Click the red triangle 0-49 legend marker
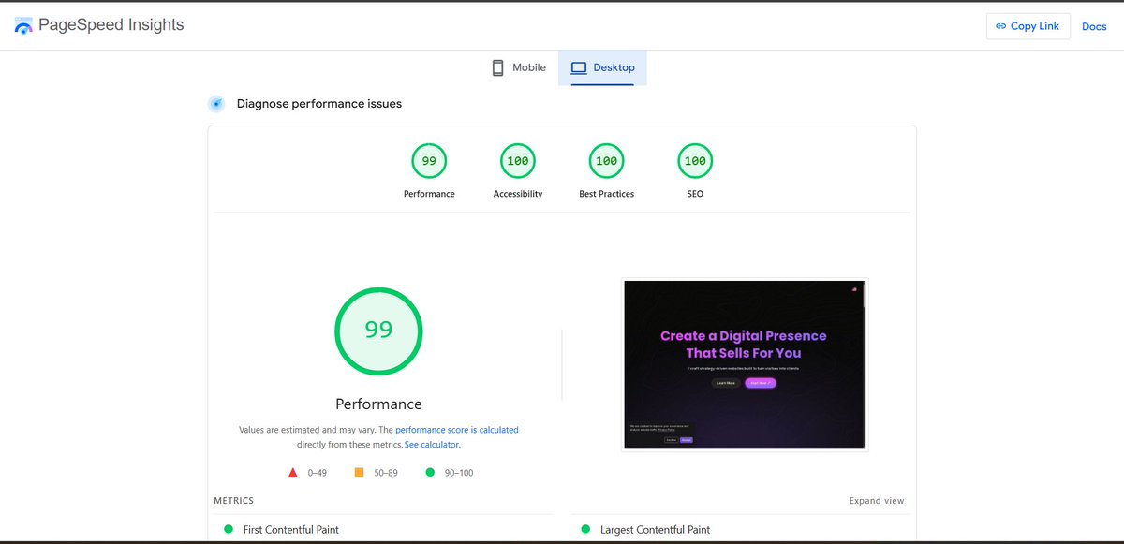 pyautogui.click(x=292, y=472)
